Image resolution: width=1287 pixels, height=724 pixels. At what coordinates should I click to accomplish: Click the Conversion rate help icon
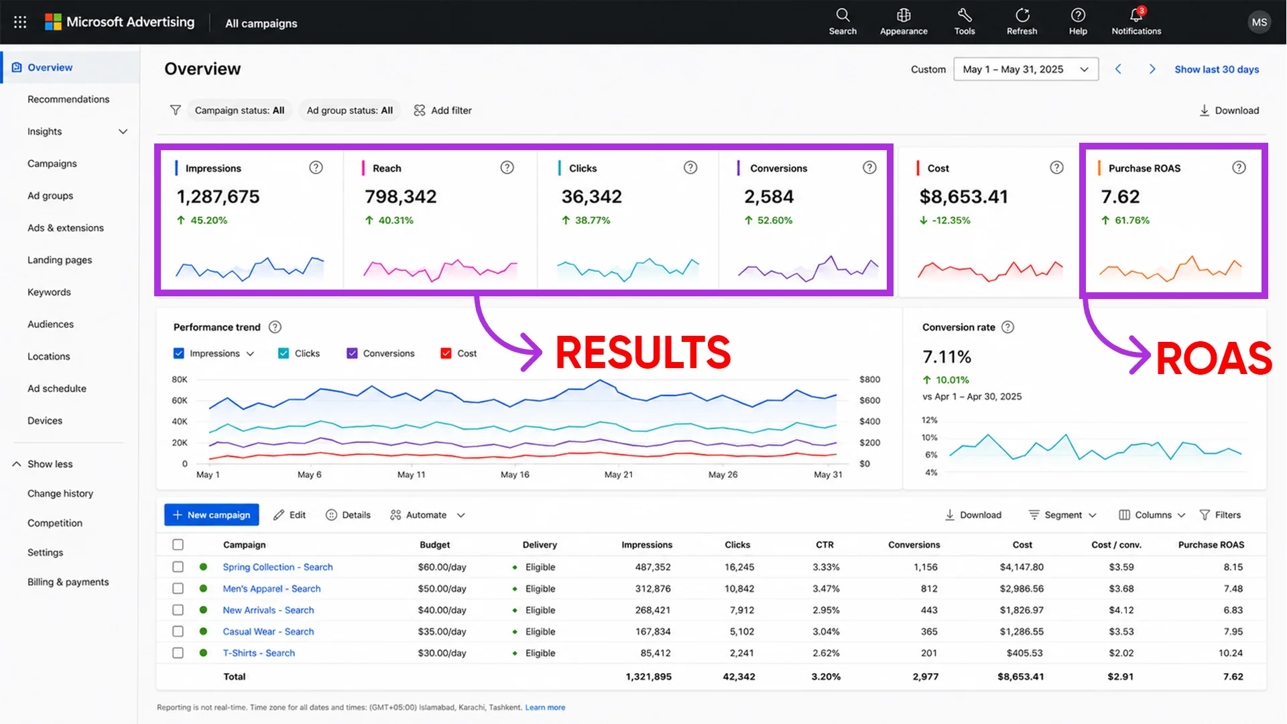tap(1007, 327)
